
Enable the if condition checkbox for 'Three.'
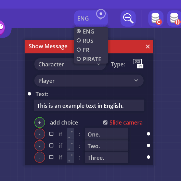[x=51, y=157]
